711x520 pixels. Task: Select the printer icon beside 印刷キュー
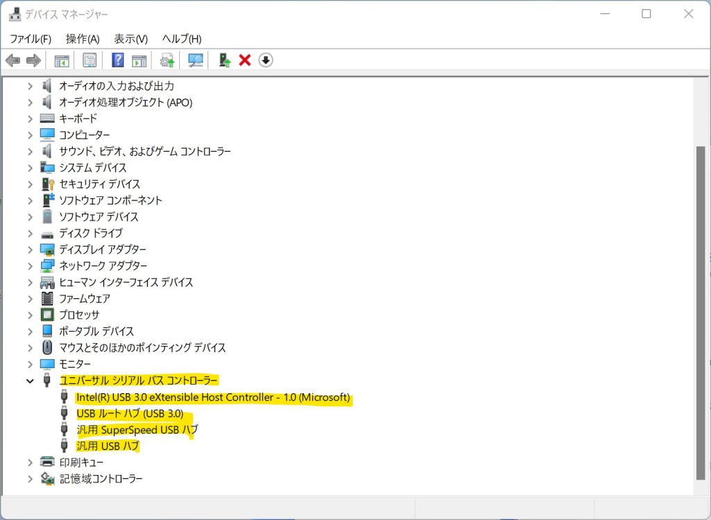(x=47, y=462)
